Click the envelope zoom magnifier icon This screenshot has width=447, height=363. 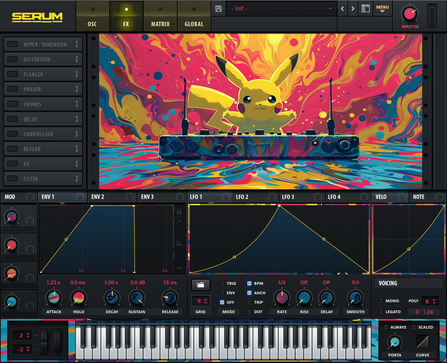click(179, 244)
